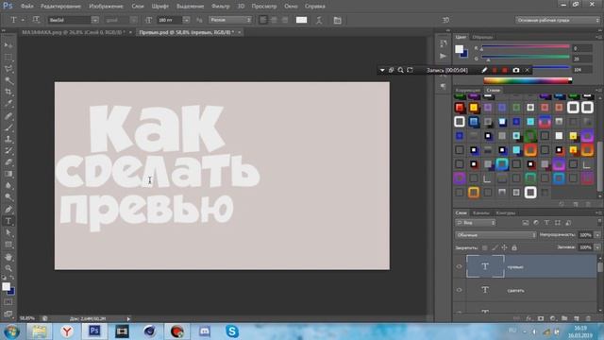The image size is (604, 340).
Task: Open Photoshop from the taskbar
Action: point(94,331)
